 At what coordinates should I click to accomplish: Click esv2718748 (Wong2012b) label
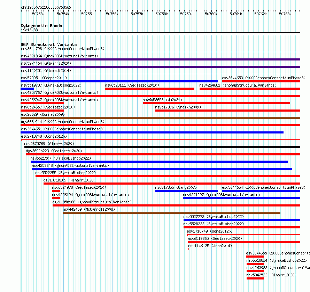click(44, 136)
